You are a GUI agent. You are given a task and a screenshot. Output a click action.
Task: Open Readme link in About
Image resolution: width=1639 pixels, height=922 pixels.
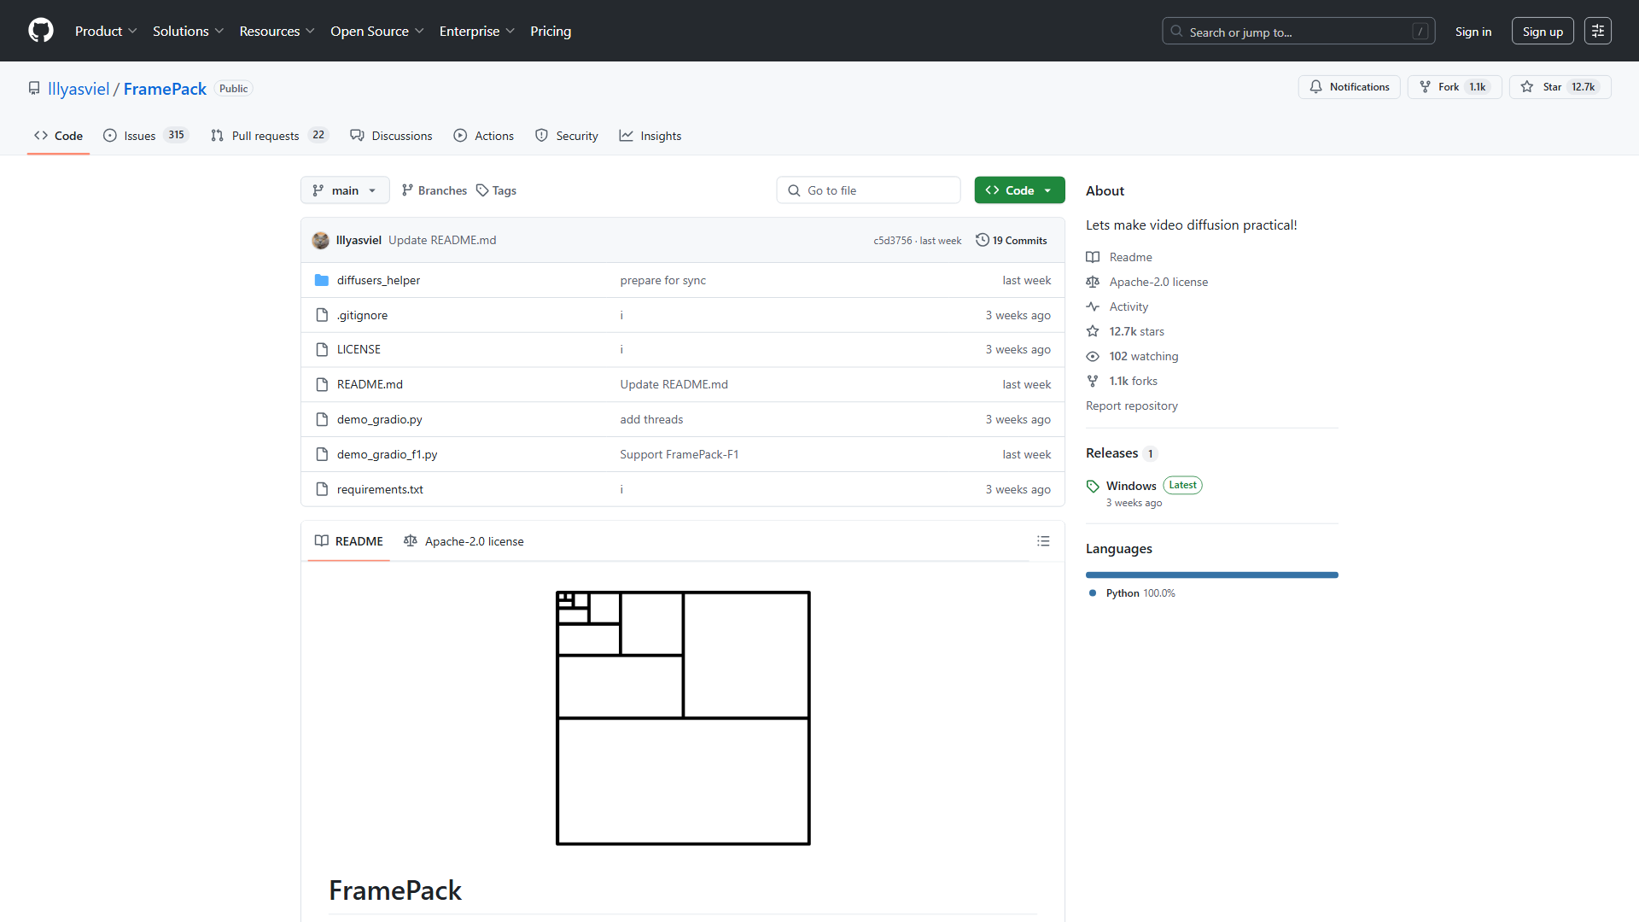click(1119, 257)
